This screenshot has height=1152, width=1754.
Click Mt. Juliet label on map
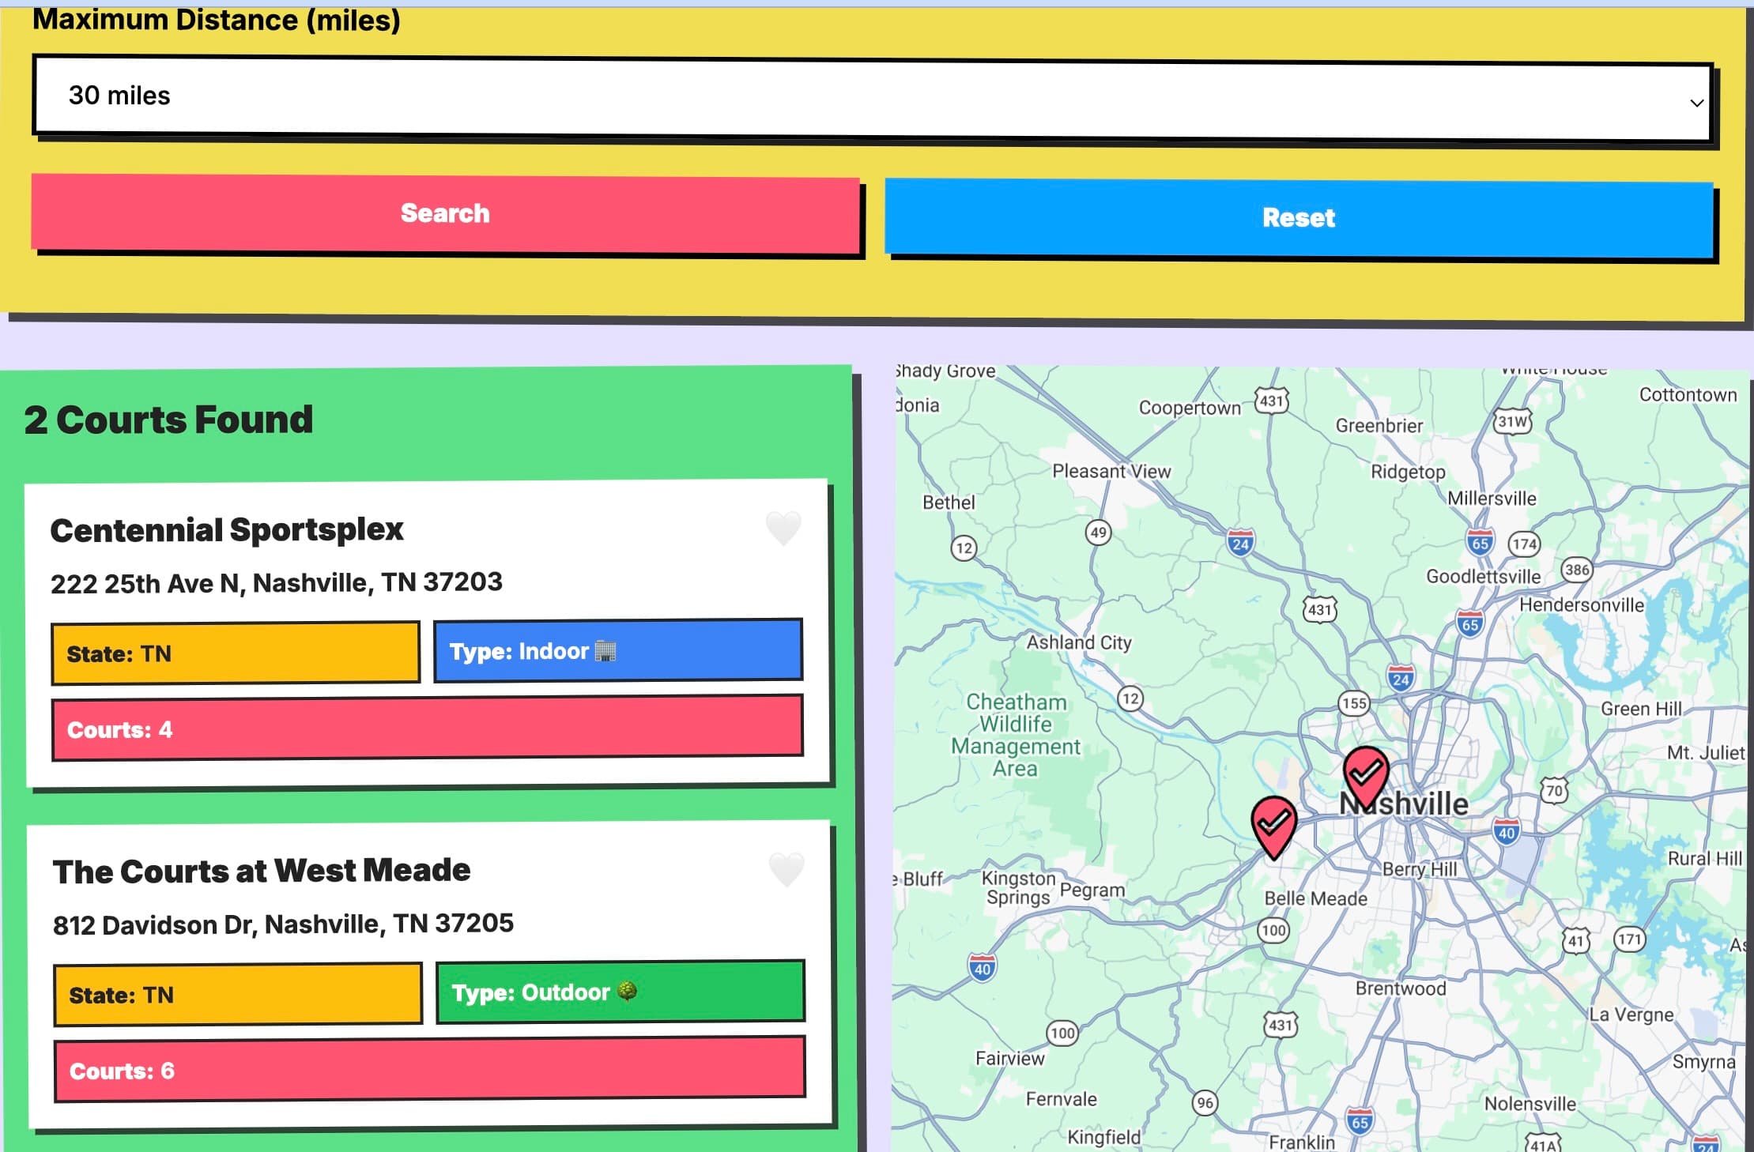pos(1705,753)
